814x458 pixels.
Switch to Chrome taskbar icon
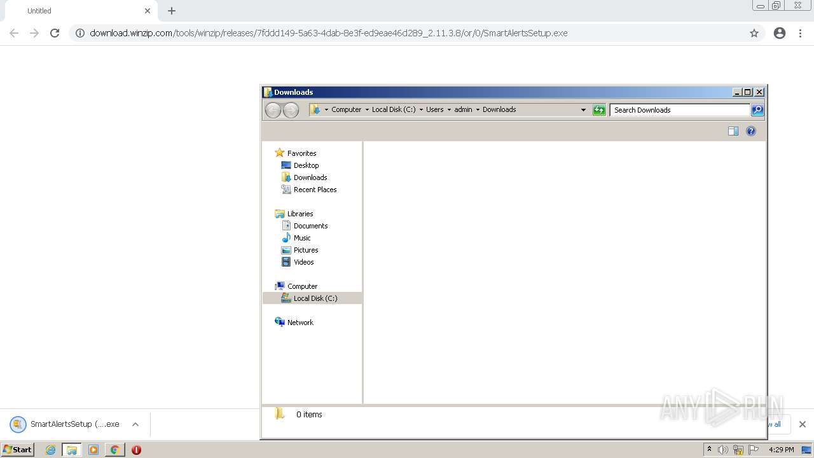click(114, 450)
